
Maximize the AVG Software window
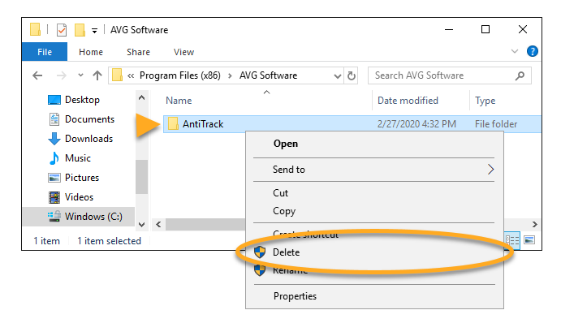(x=485, y=29)
